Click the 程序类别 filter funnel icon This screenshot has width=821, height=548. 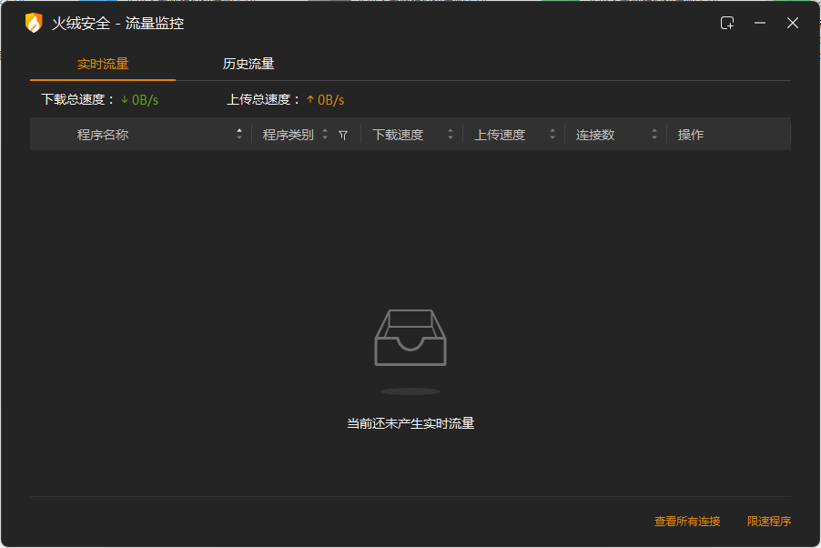pos(343,135)
